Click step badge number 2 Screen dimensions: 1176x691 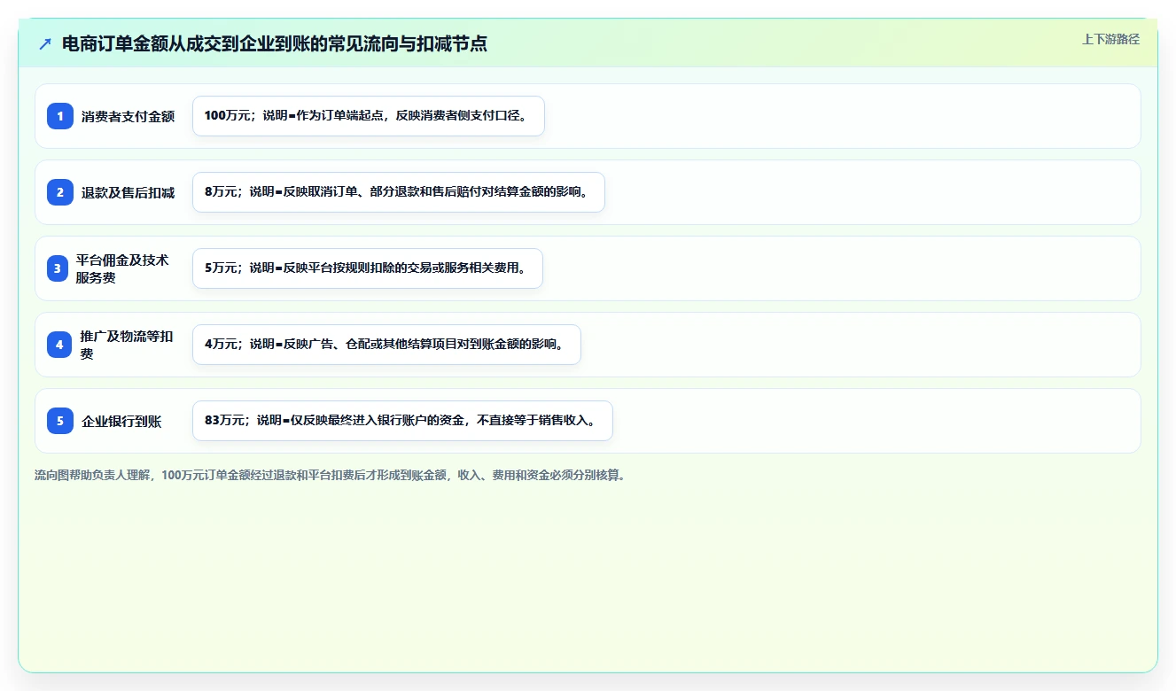[60, 192]
